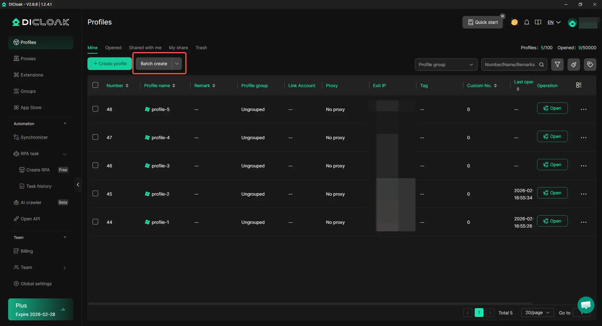The width and height of the screenshot is (602, 326).
Task: Expand the Batch create dropdown arrow
Action: coord(177,64)
